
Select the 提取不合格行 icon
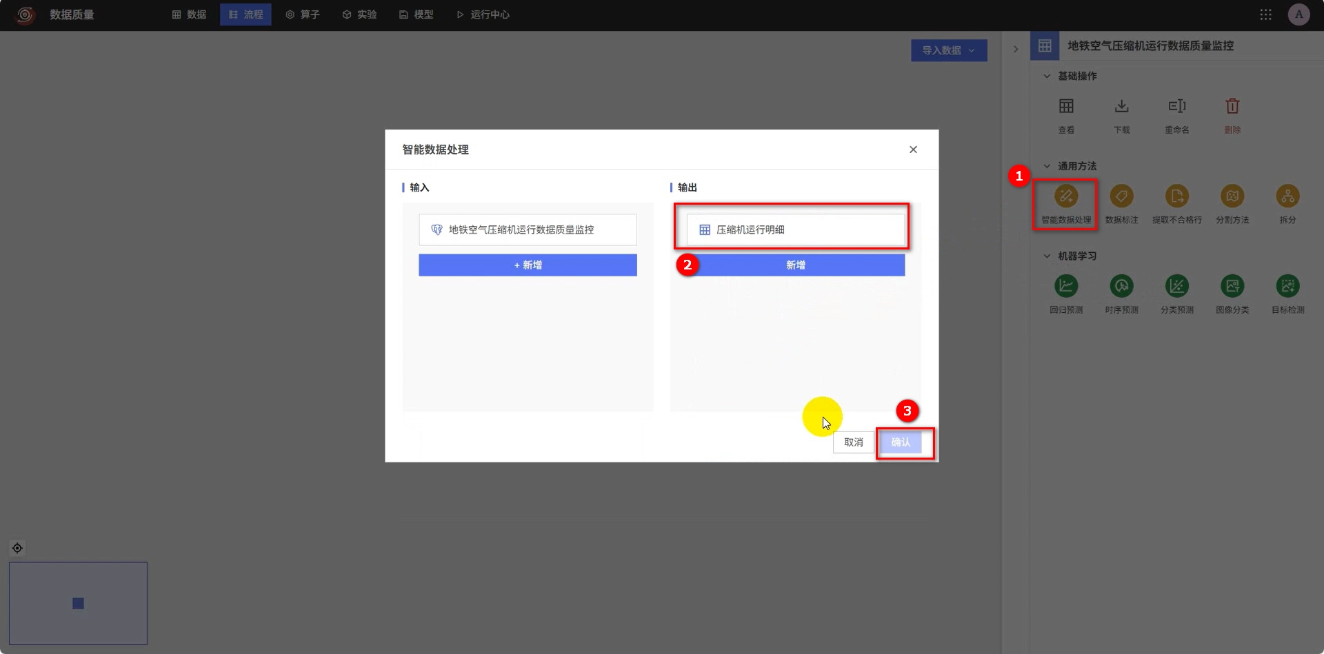click(x=1176, y=196)
